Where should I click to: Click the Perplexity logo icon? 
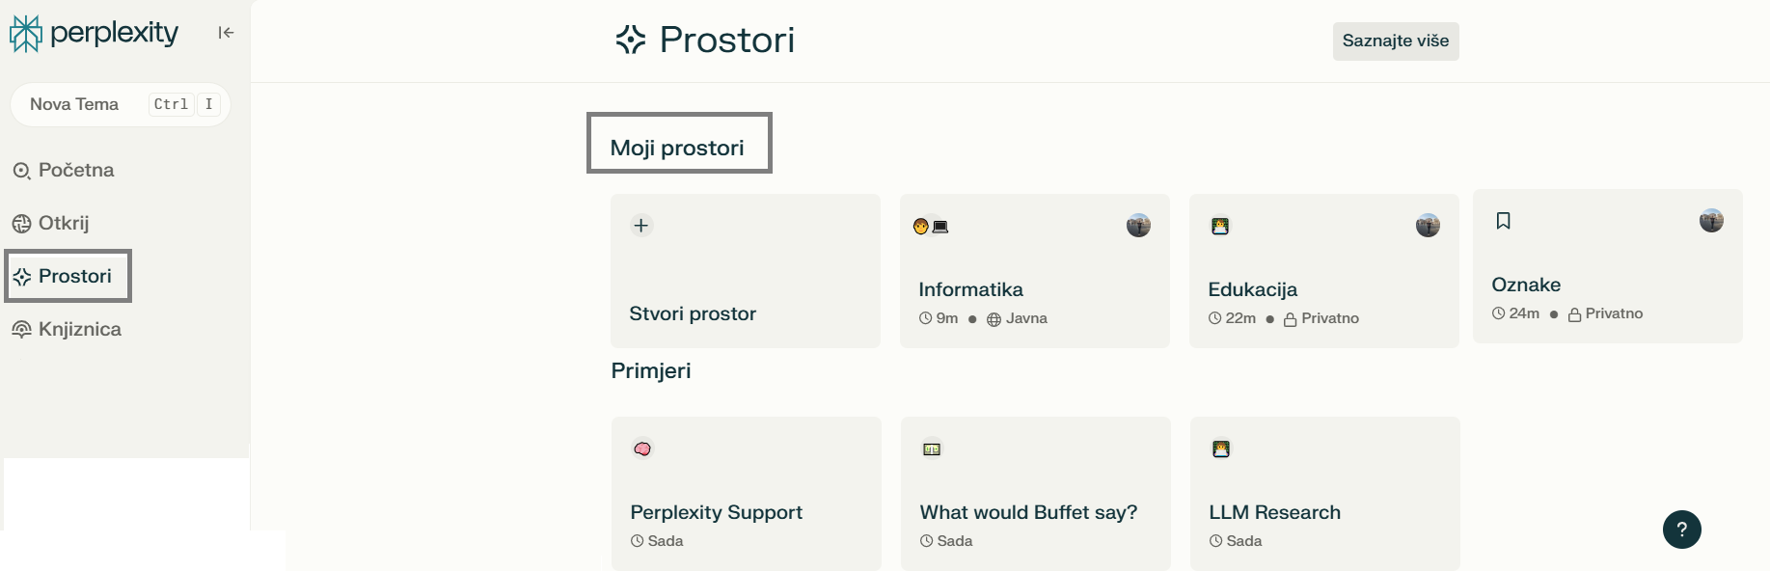(26, 33)
